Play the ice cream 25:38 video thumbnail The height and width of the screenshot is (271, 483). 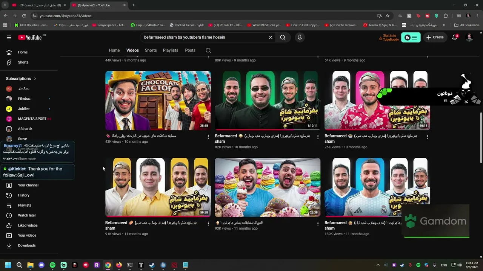(x=268, y=187)
